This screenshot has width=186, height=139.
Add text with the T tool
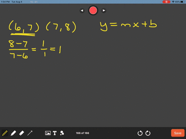55,133
